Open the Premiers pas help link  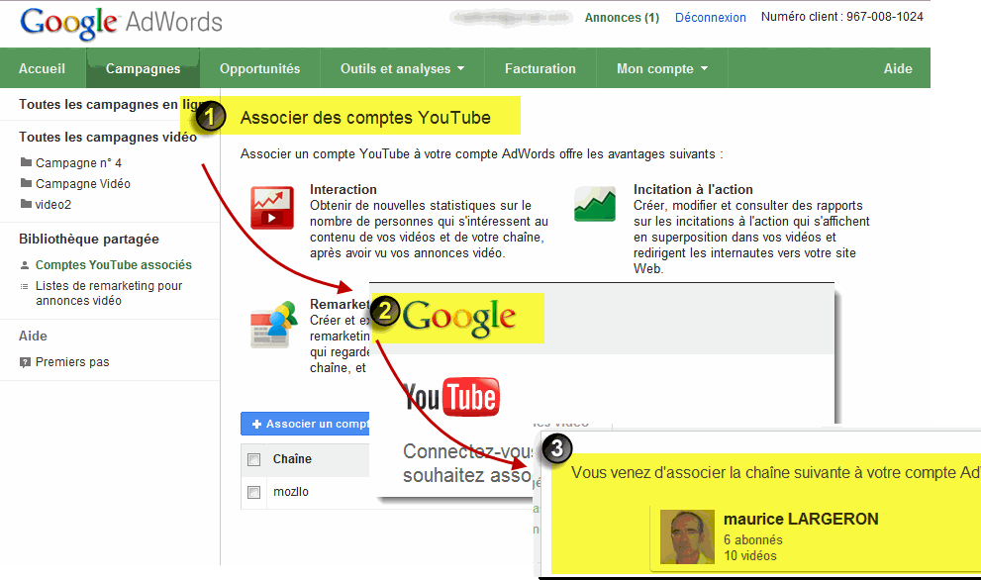[x=72, y=362]
